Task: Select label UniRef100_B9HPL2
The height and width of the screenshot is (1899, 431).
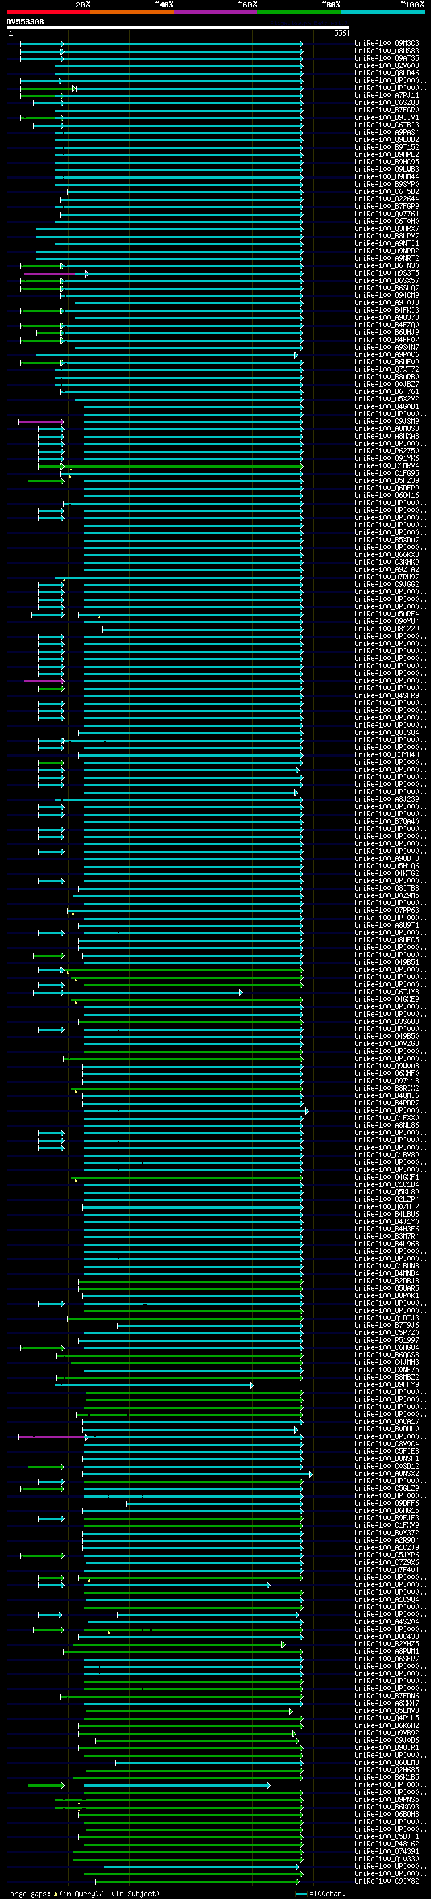Action: click(387, 154)
